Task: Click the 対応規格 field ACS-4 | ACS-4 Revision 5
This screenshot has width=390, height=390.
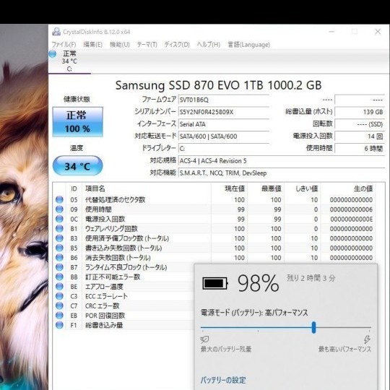Action: coord(282,160)
